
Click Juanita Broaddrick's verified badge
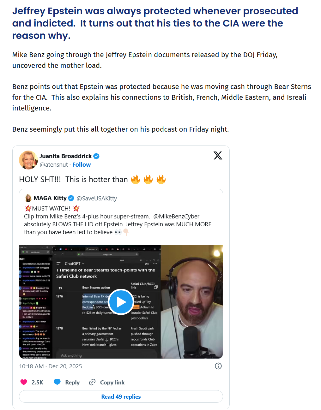click(x=96, y=156)
